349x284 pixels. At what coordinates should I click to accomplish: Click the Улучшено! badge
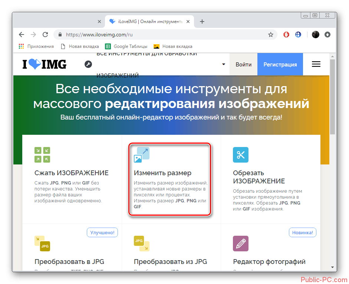[x=102, y=232]
